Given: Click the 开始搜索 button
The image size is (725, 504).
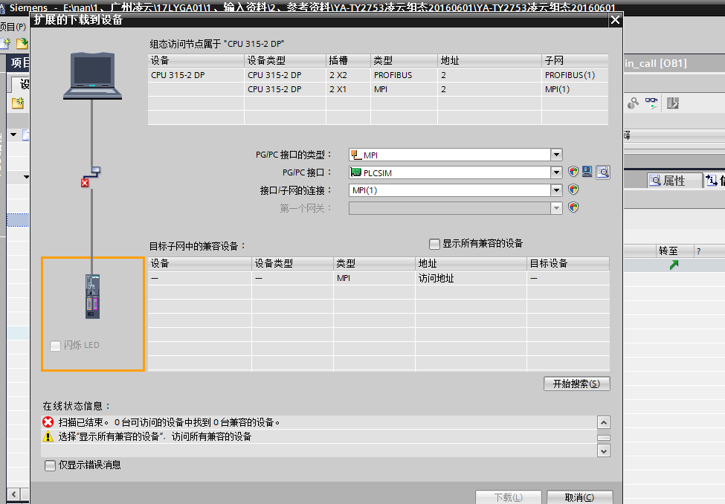Looking at the screenshot, I should (x=577, y=384).
